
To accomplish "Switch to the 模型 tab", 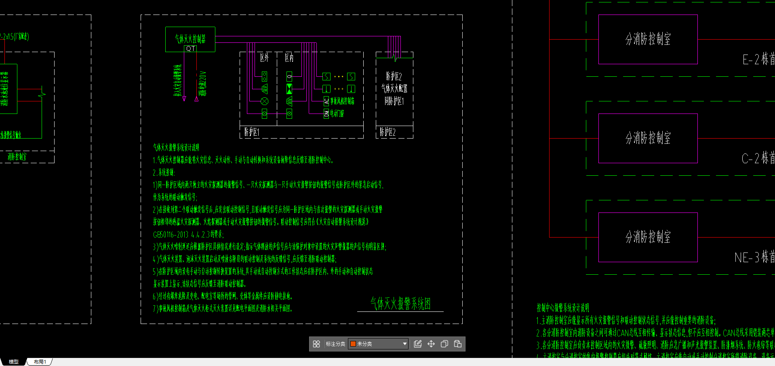I will [14, 362].
